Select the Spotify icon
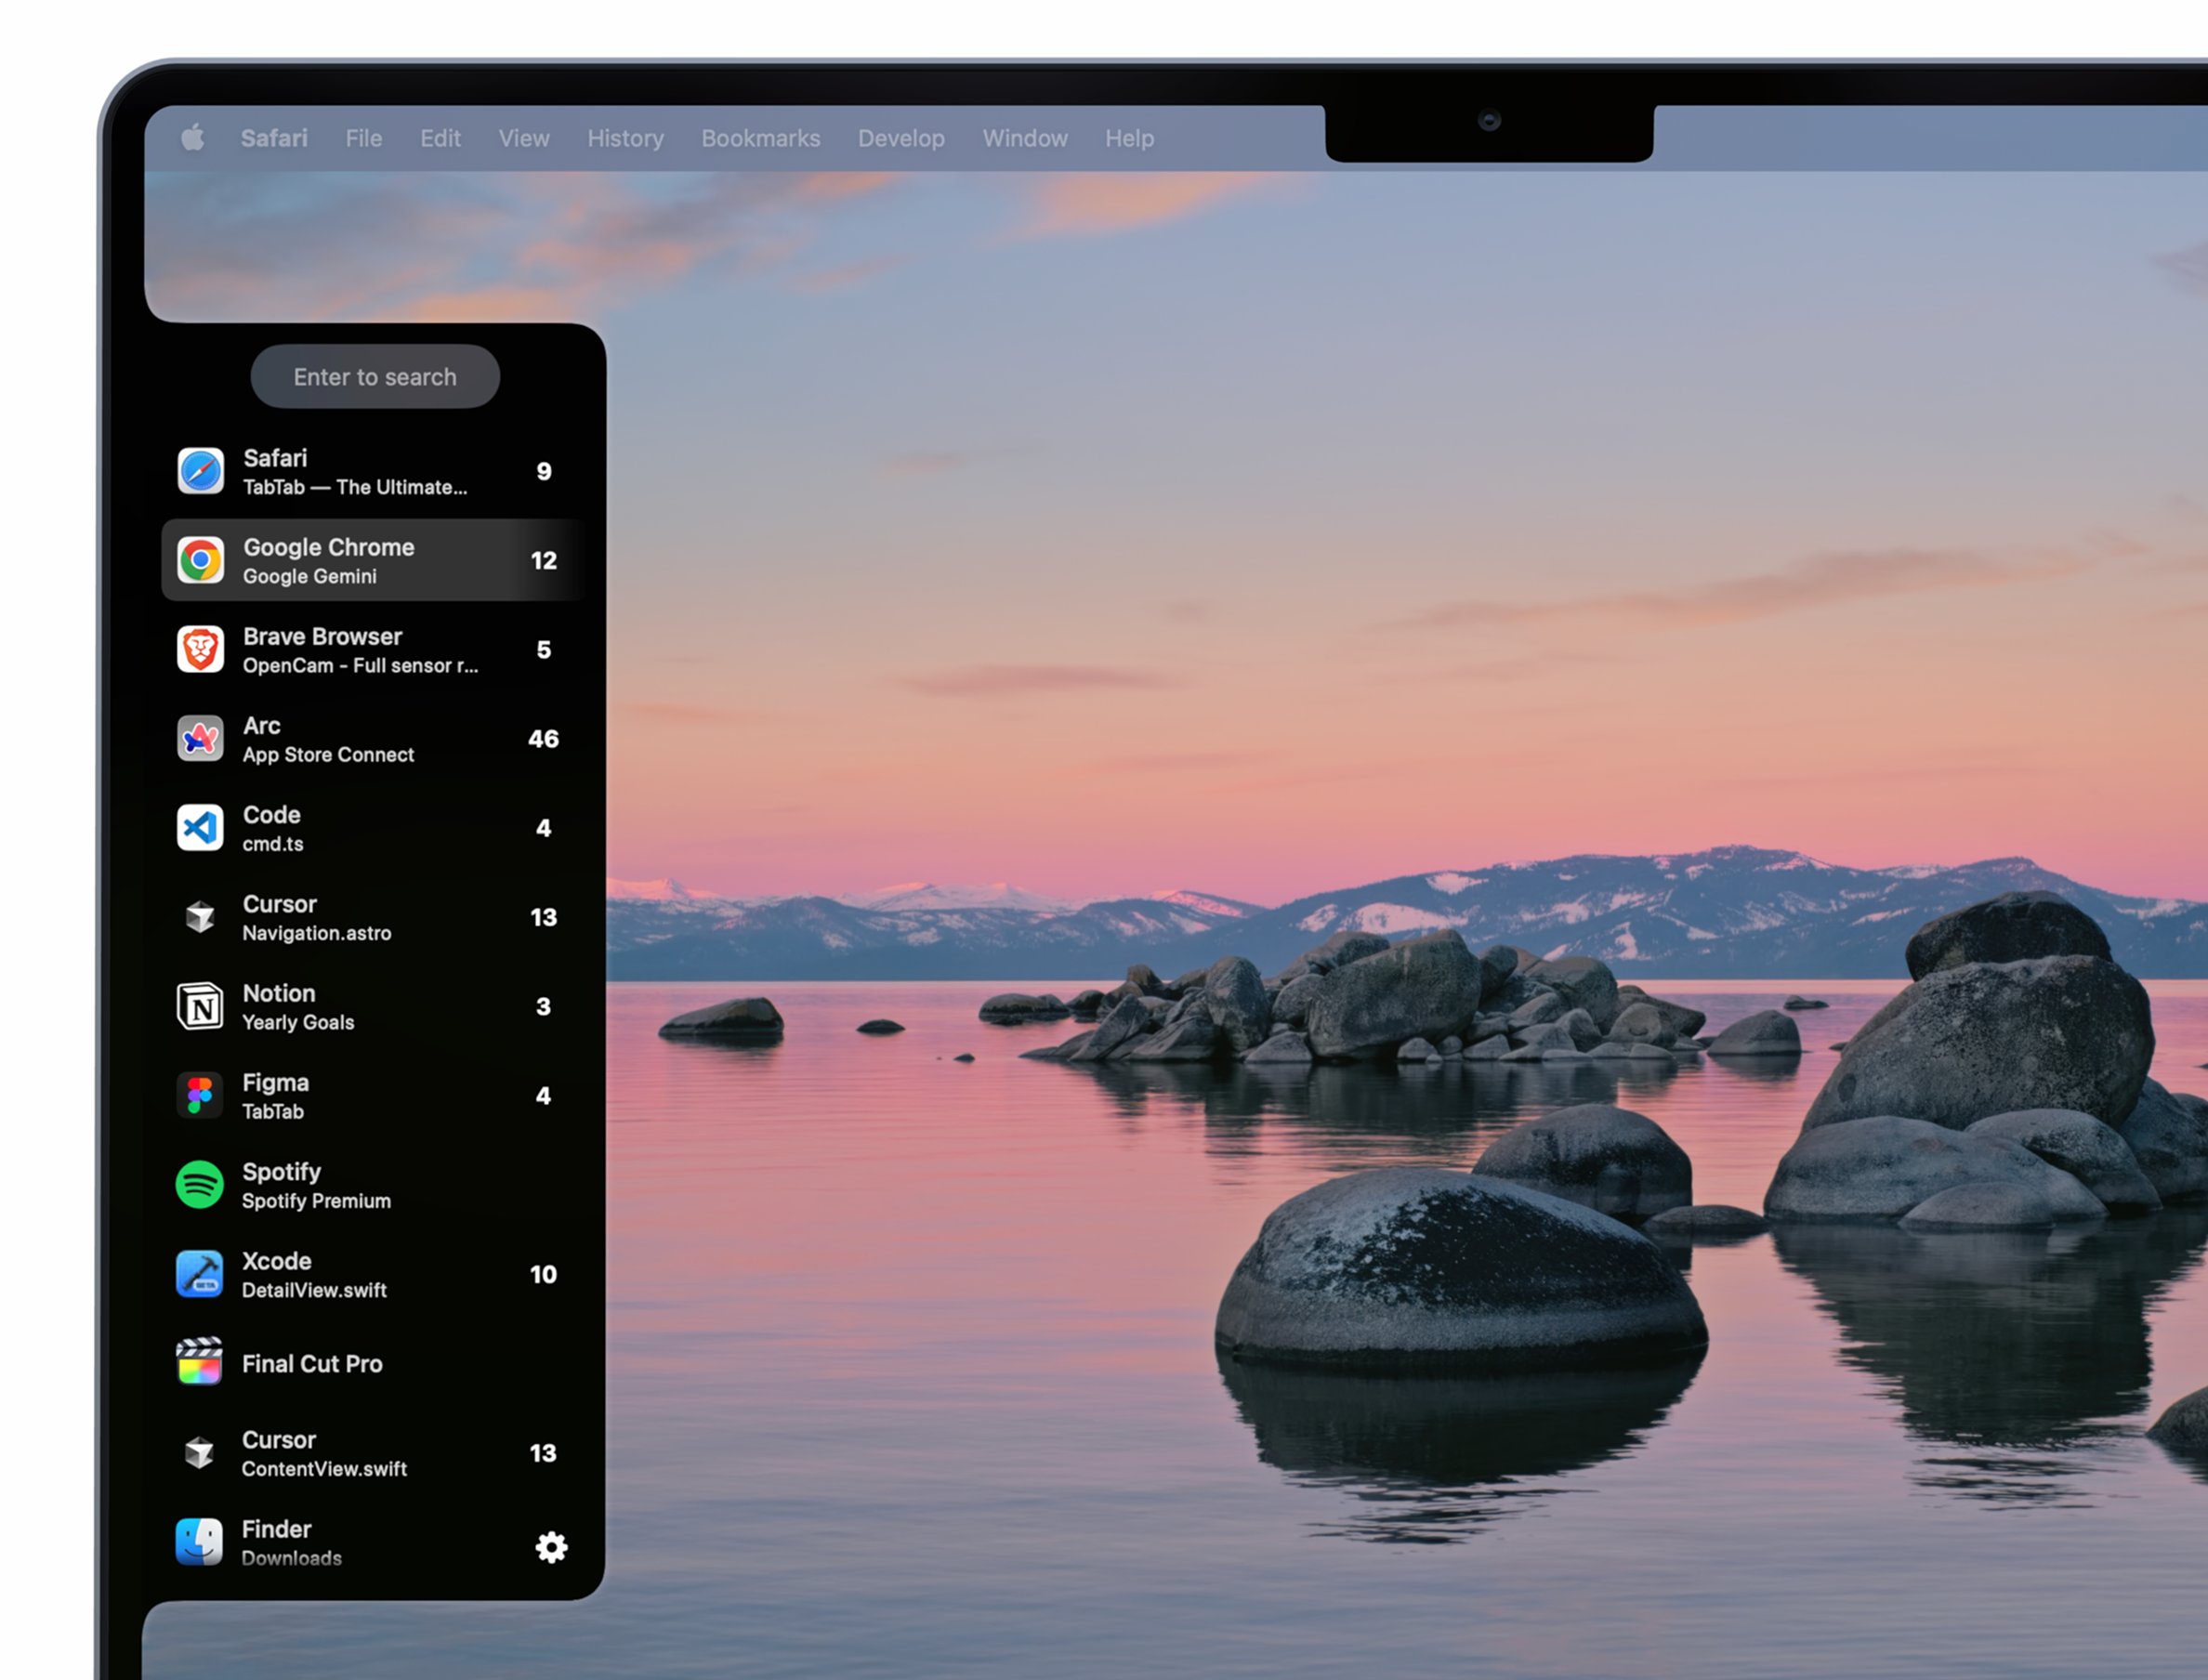This screenshot has width=2208, height=1680. pyautogui.click(x=201, y=1184)
